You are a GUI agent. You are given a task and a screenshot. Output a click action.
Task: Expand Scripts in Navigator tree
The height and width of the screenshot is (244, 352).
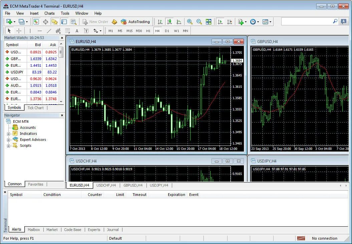pos(9,146)
